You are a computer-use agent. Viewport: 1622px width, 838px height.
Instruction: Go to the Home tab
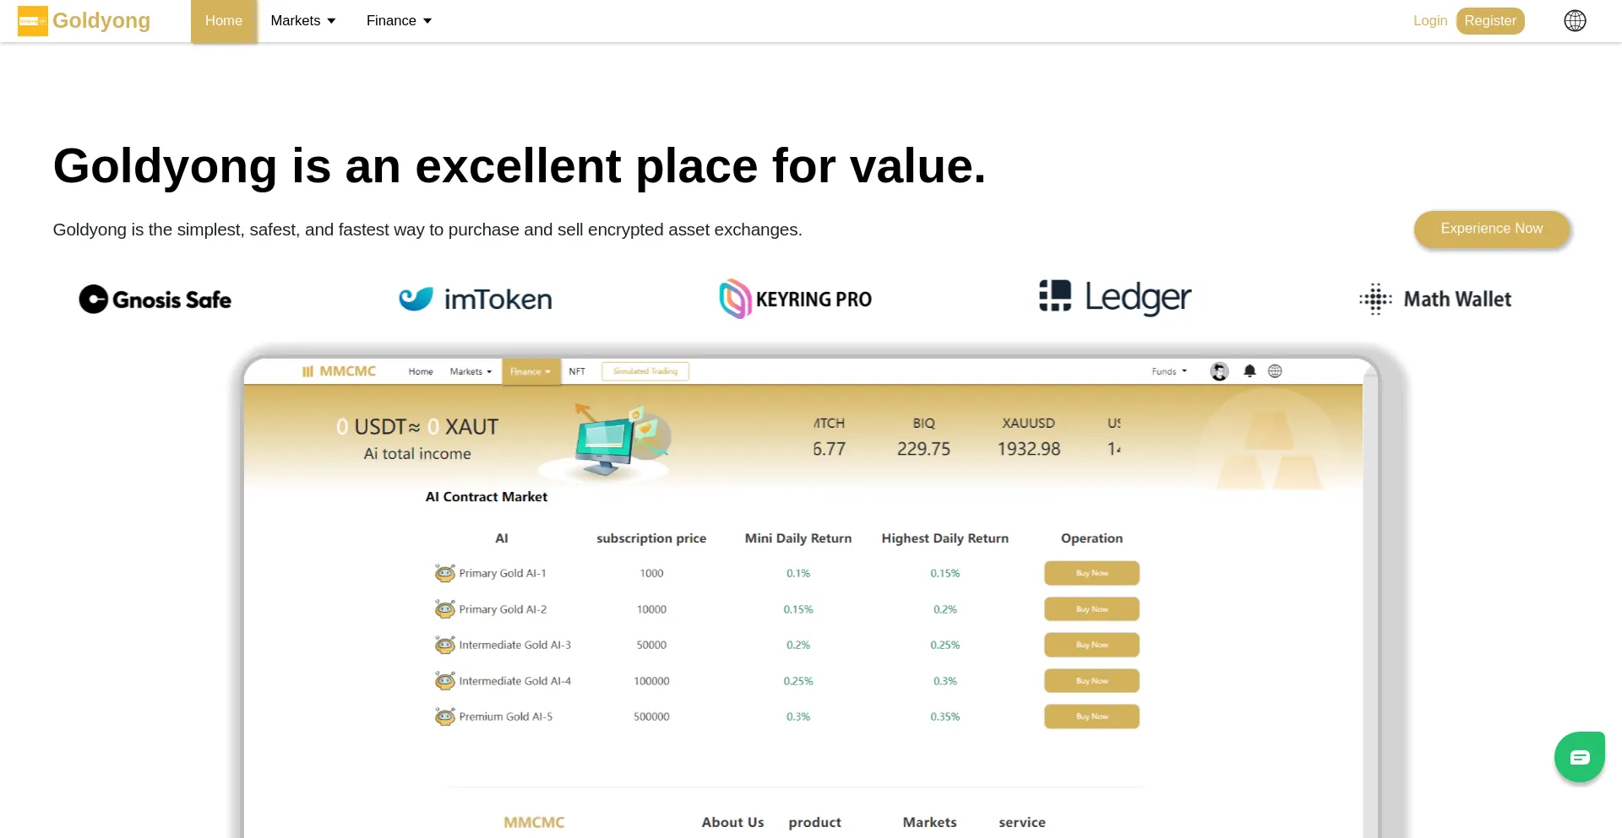click(224, 21)
